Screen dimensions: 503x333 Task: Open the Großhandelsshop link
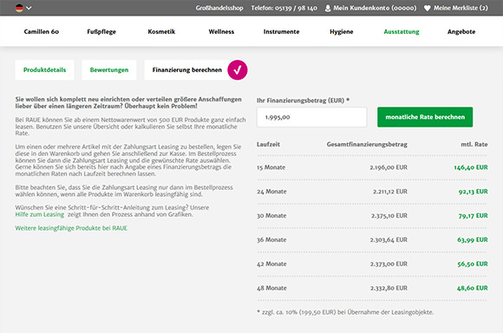click(219, 8)
